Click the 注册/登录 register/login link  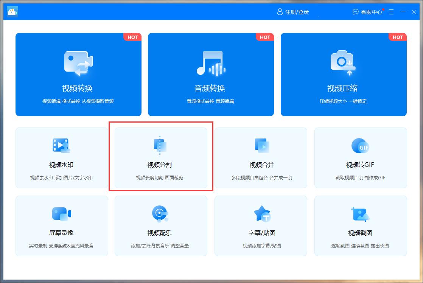pyautogui.click(x=297, y=12)
